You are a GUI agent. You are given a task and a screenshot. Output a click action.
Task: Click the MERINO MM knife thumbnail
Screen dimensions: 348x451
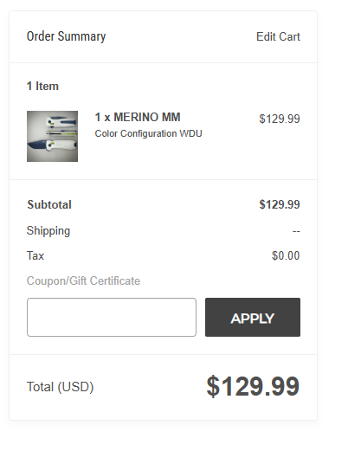pyautogui.click(x=52, y=136)
